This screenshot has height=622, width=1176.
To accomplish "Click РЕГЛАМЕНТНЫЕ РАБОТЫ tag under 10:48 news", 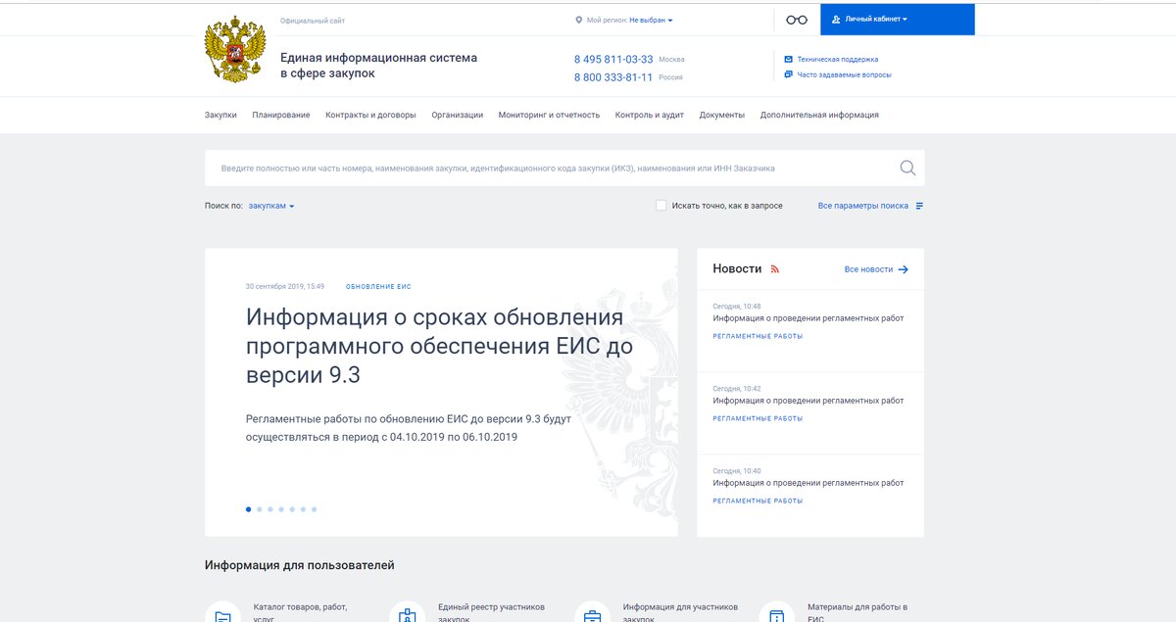I will [758, 336].
